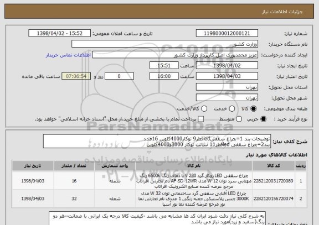Click the نام کالا column header

pos(194,166)
